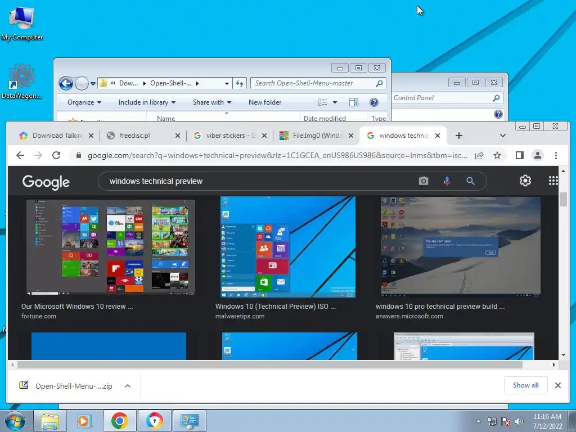Click 'windows 10 pro technical preview build' link
The height and width of the screenshot is (432, 576).
[x=440, y=307]
